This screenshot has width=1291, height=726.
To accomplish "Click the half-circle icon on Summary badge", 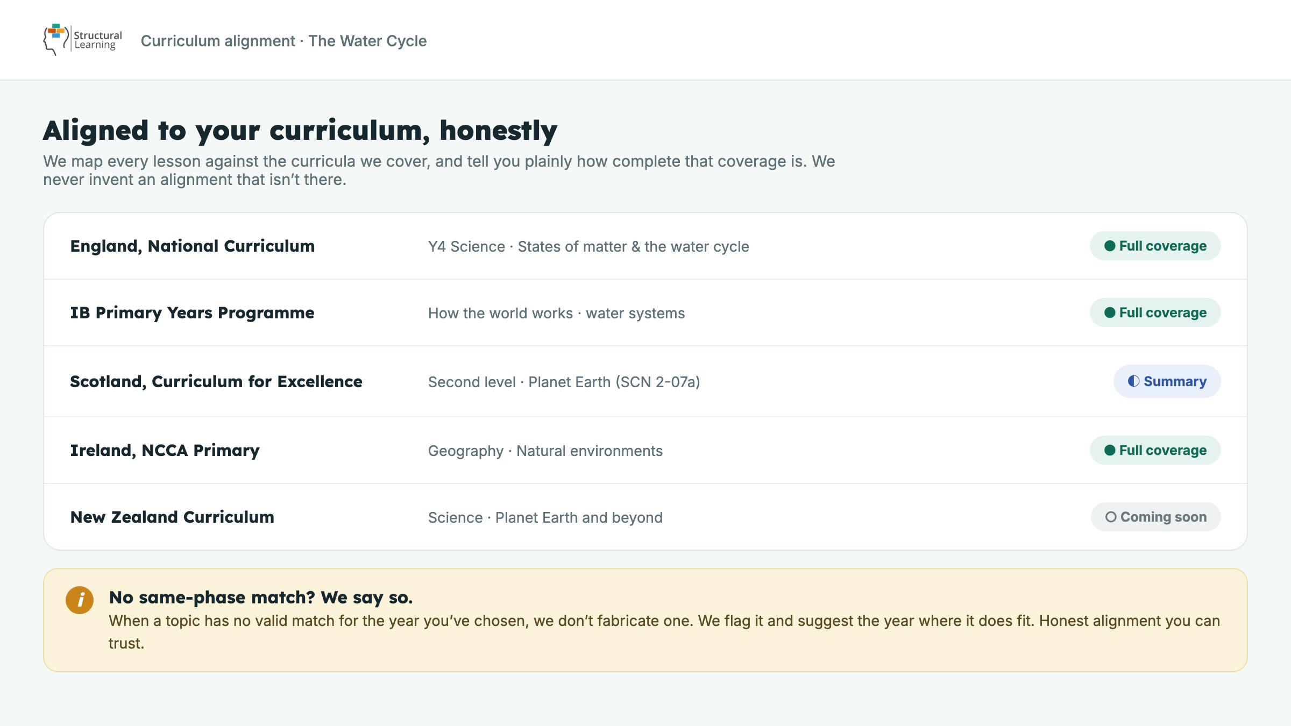I will point(1133,381).
